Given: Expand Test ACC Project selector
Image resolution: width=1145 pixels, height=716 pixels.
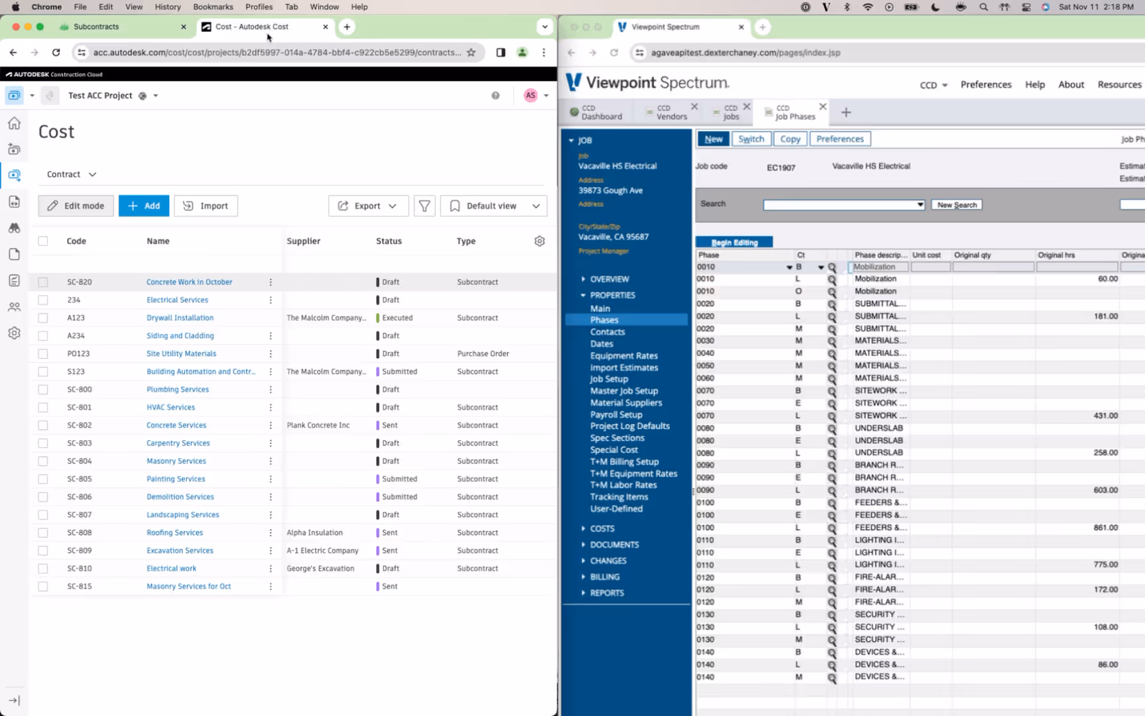Looking at the screenshot, I should click(156, 95).
